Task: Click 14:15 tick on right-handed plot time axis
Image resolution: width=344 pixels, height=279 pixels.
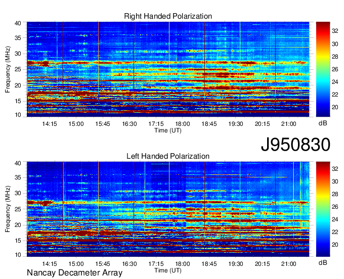Action: coord(50,124)
